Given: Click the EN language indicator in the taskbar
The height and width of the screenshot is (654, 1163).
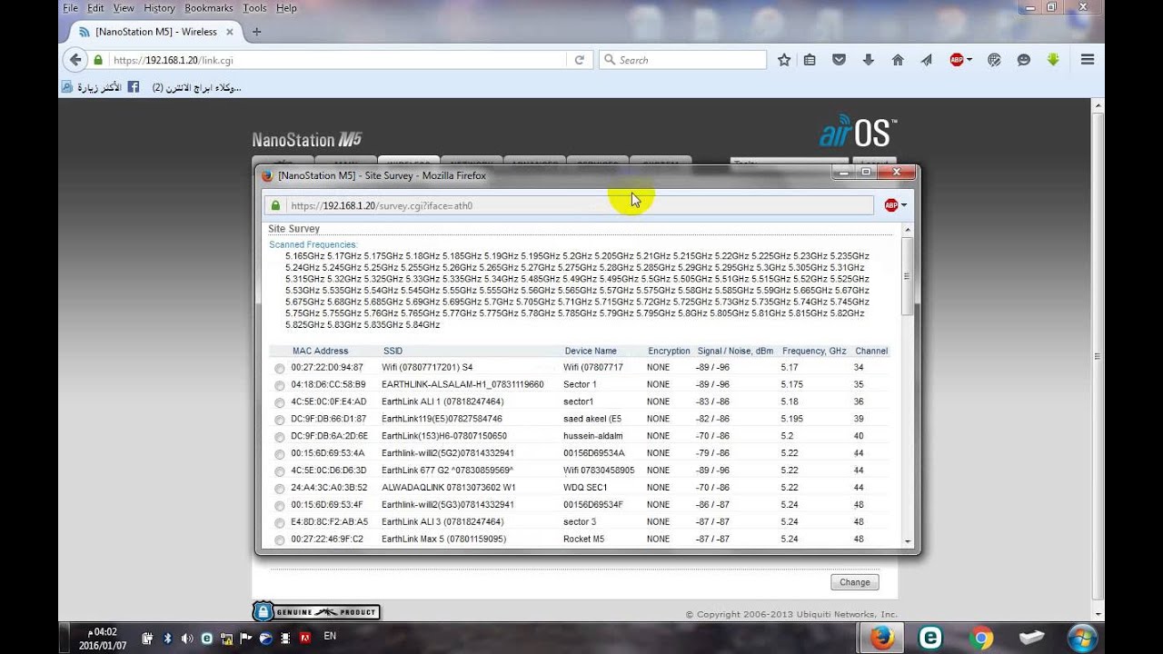Looking at the screenshot, I should (x=330, y=636).
